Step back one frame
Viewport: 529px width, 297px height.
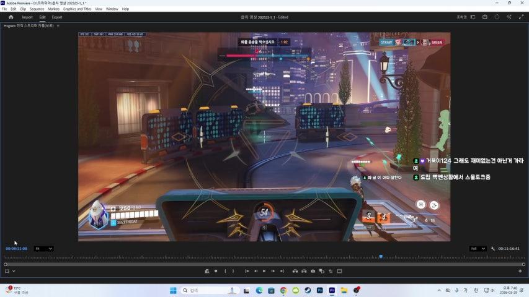click(x=256, y=271)
